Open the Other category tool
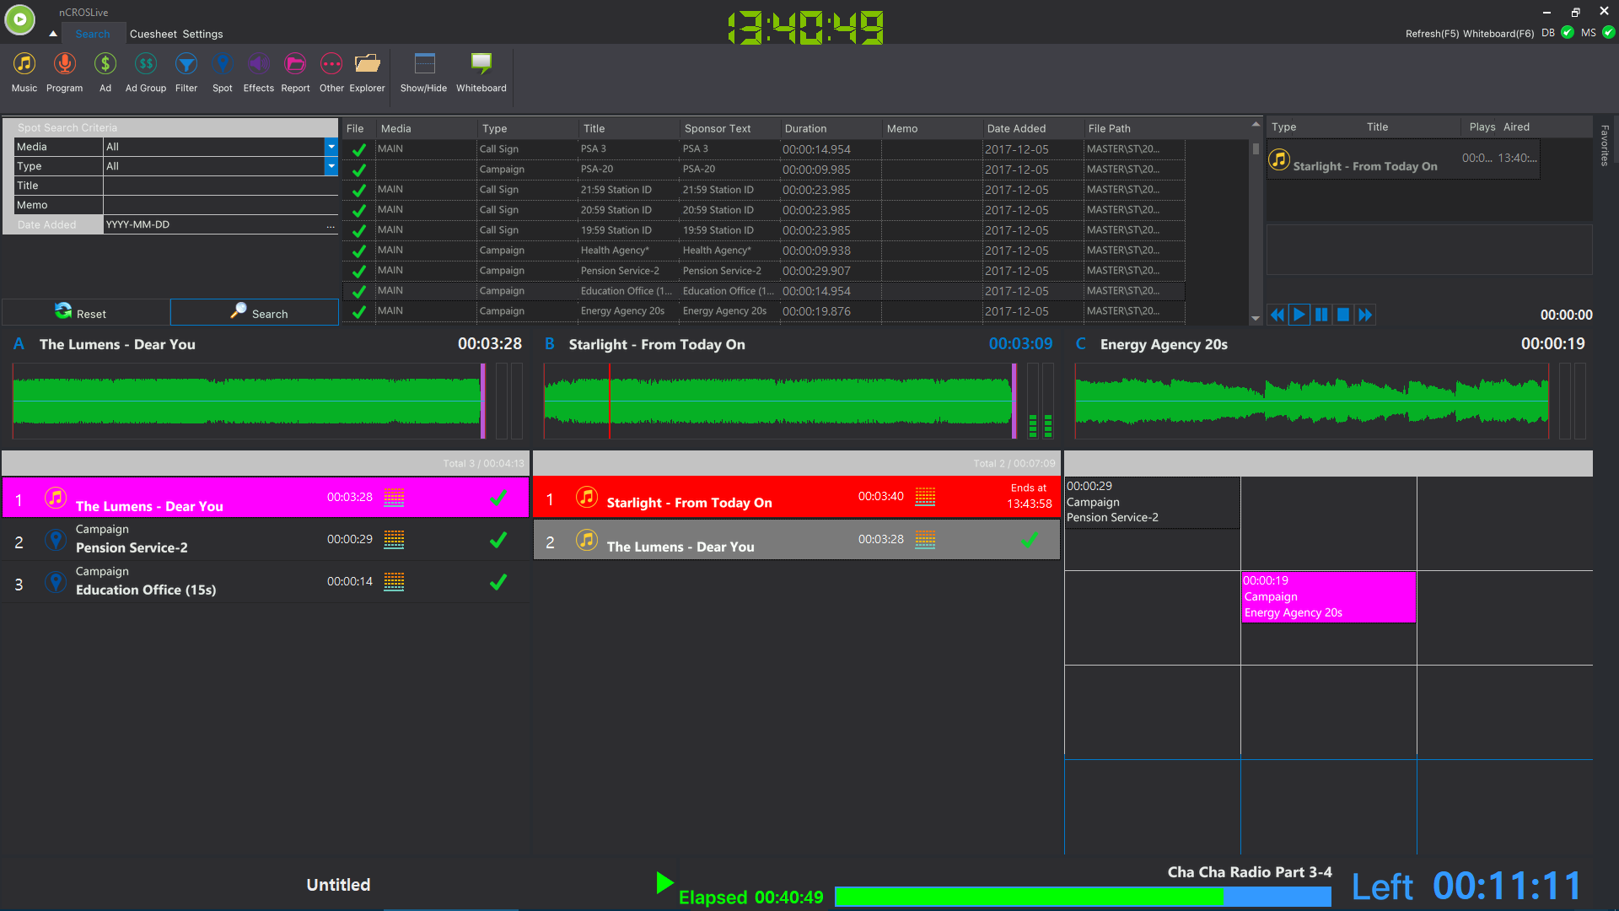Viewport: 1619px width, 911px height. (331, 73)
